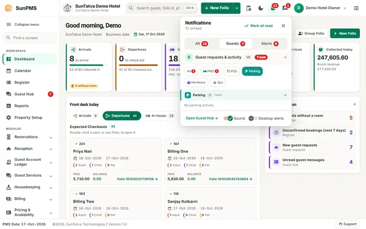Screen dimensions: 366x229
Task: Click the business date calendar icon
Action: pyautogui.click(x=135, y=35)
